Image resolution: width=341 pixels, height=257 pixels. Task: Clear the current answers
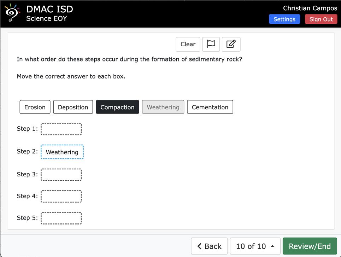coord(188,44)
